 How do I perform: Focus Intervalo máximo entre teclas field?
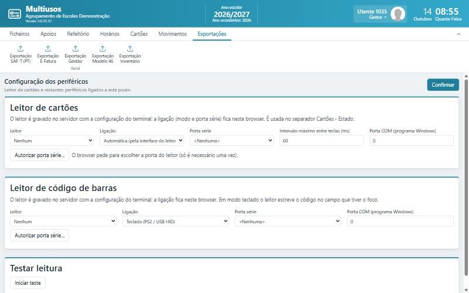click(x=321, y=141)
